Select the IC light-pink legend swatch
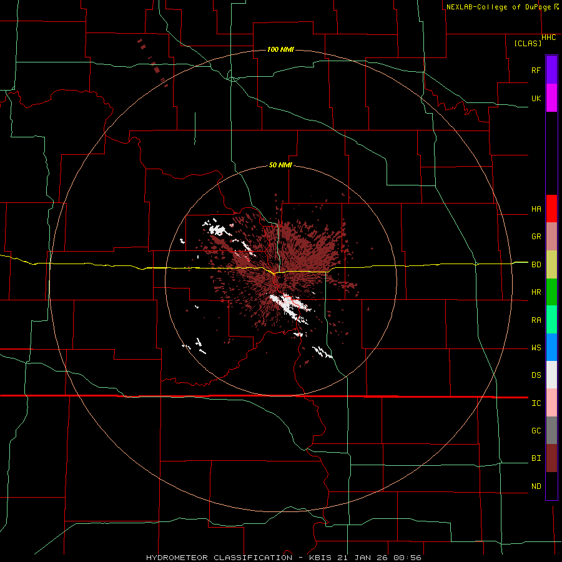The height and width of the screenshot is (562, 562). click(551, 403)
